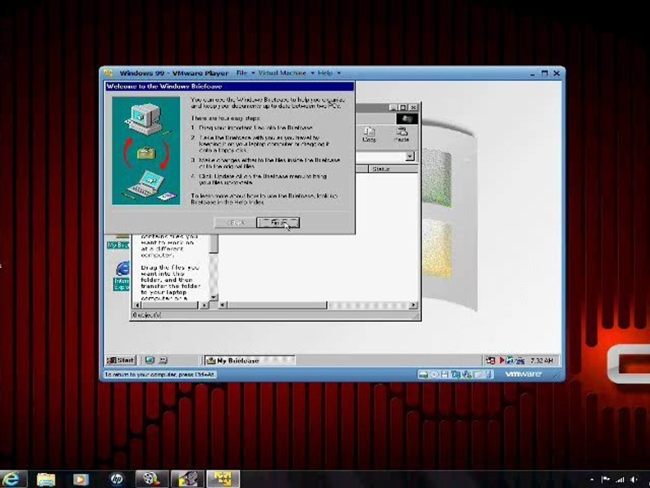Click red arrow tray icon in guest taskbar
This screenshot has width=650, height=488.
(501, 361)
